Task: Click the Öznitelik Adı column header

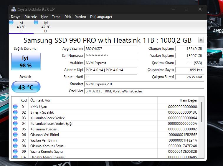Action: tap(93, 100)
